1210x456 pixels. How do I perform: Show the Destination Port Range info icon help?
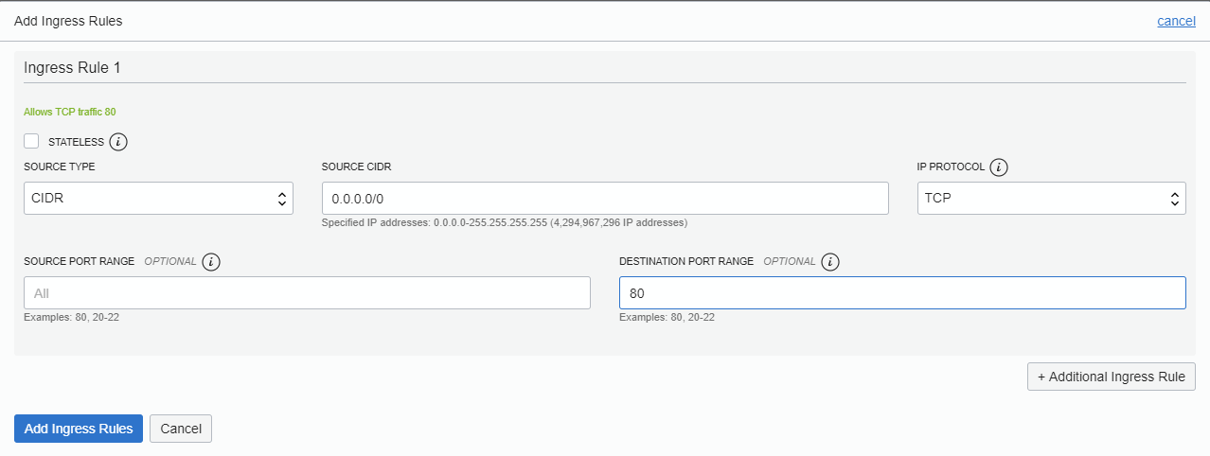coord(830,262)
